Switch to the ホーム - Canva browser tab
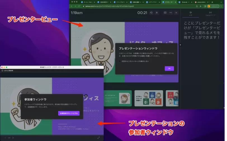 (x=88, y=2)
